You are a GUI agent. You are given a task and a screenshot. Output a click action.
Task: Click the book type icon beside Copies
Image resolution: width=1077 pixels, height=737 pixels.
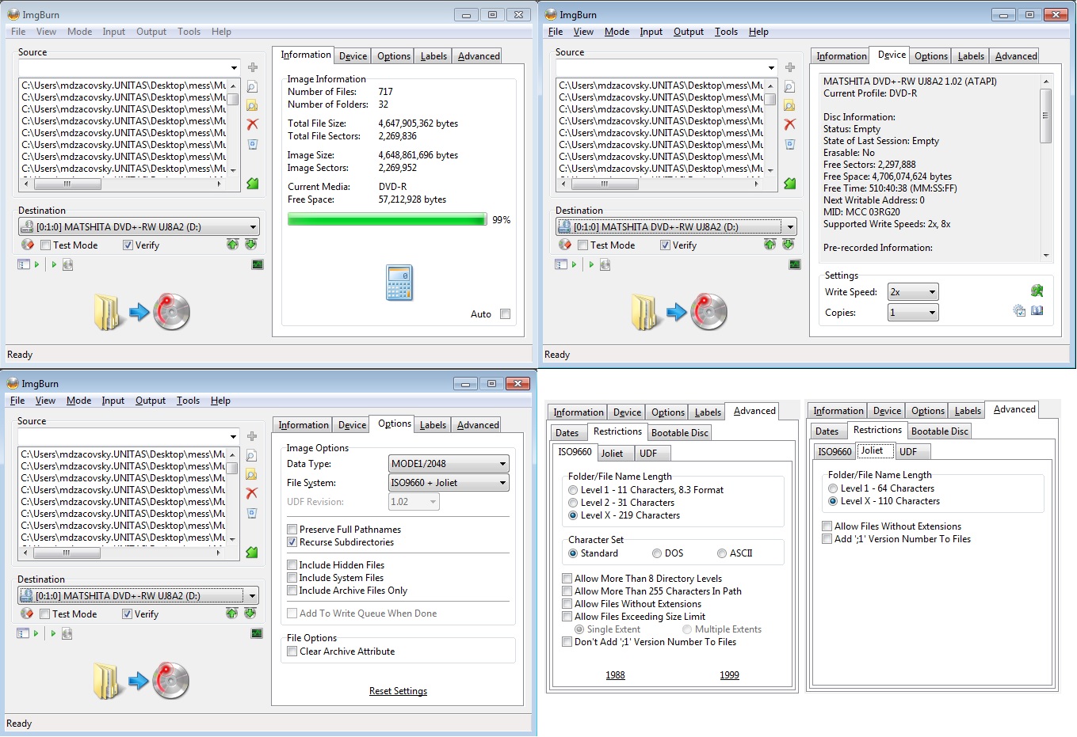point(1037,311)
